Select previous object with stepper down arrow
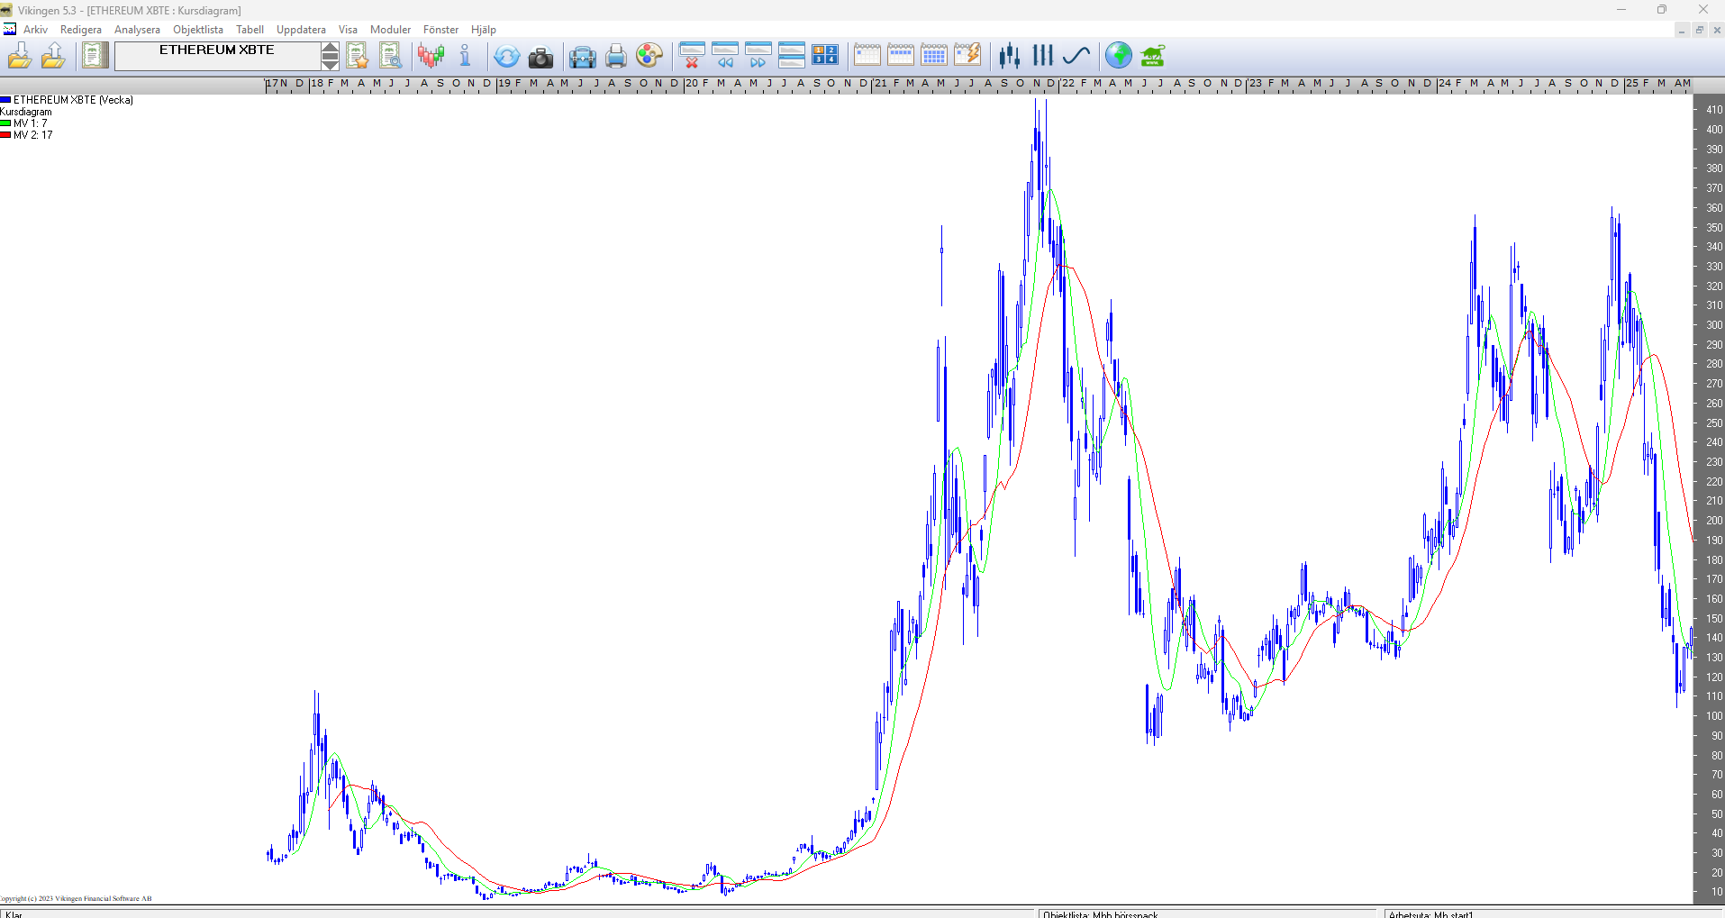This screenshot has width=1725, height=918. point(331,63)
